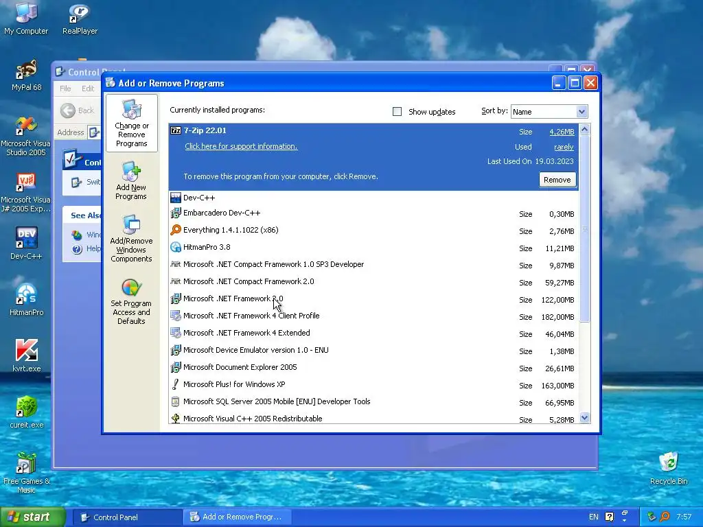Viewport: 703px width, 527px height.
Task: Click the Microsoft Plus! for Windows XP icon
Action: [176, 384]
